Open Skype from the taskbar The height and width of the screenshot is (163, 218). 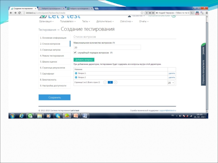coord(58,116)
